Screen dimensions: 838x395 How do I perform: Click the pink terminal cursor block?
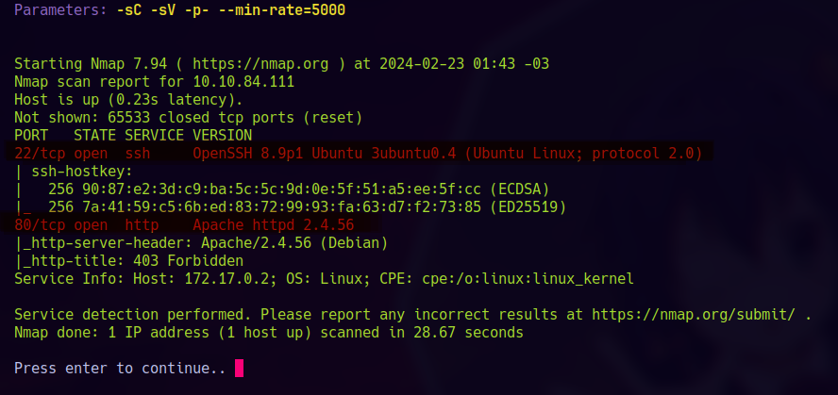239,369
